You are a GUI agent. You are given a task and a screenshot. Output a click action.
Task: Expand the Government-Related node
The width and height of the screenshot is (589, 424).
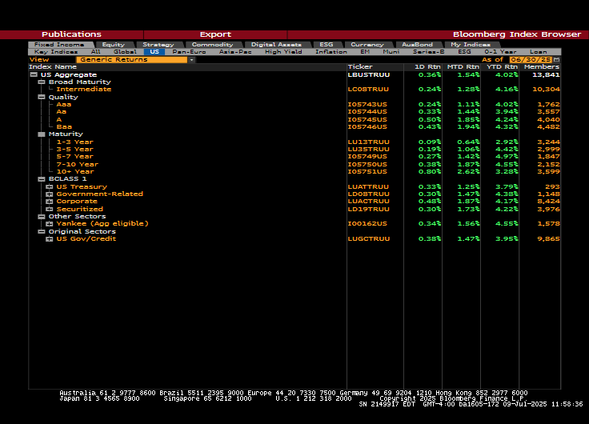(x=49, y=194)
